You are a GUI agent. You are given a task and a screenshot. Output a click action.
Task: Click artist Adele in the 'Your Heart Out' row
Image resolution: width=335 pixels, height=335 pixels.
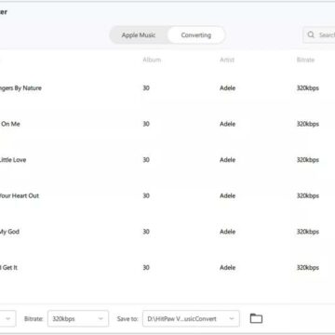click(228, 195)
